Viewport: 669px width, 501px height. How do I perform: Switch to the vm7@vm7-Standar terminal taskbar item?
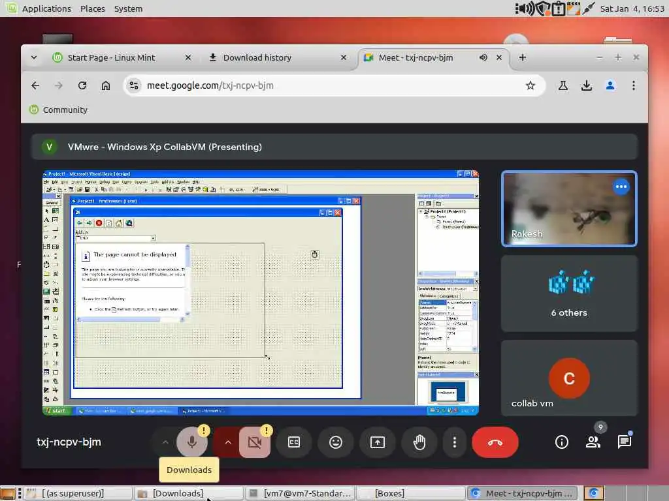(x=299, y=493)
